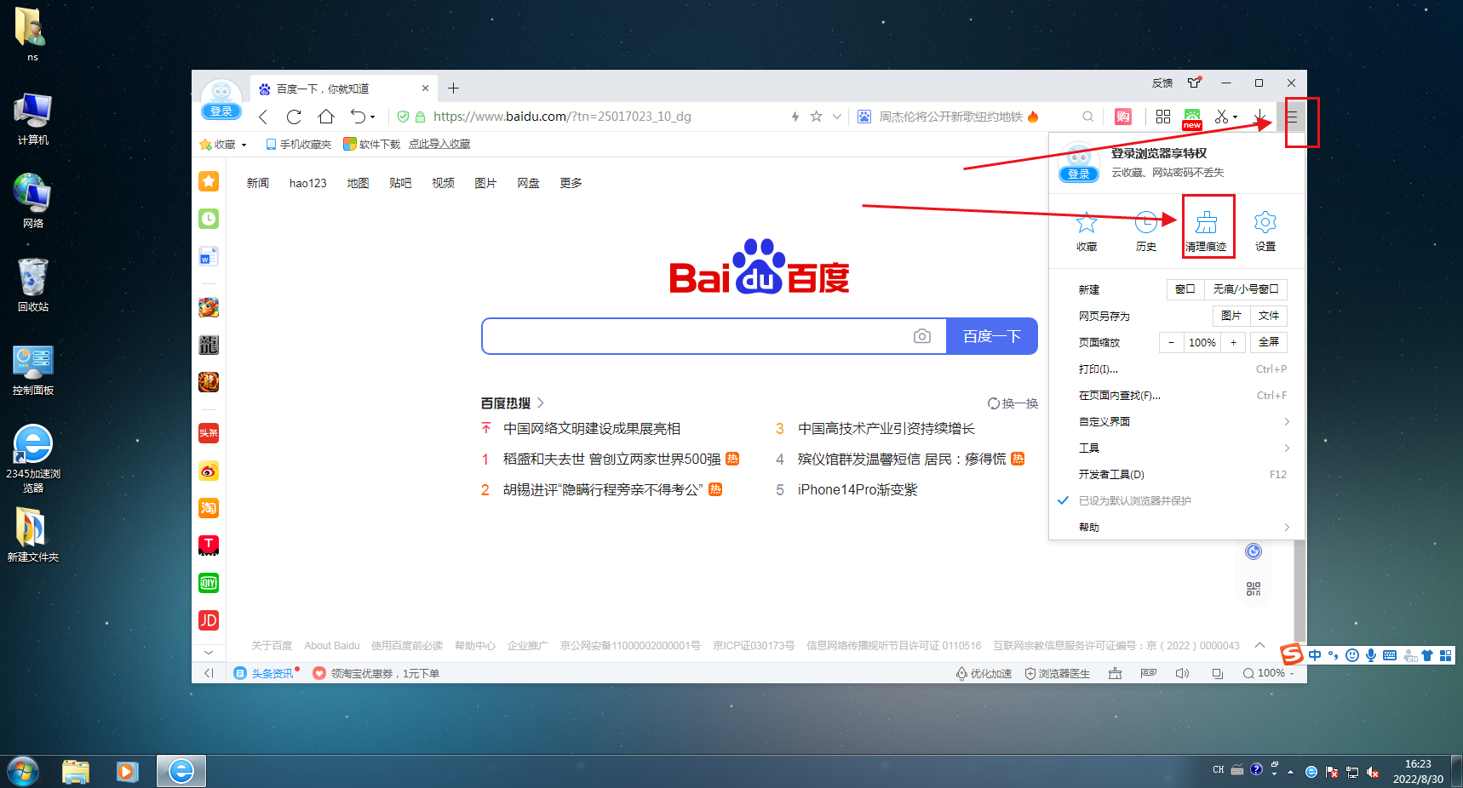
Task: Click the blue 登录 button in menu panel
Action: coord(1078,174)
